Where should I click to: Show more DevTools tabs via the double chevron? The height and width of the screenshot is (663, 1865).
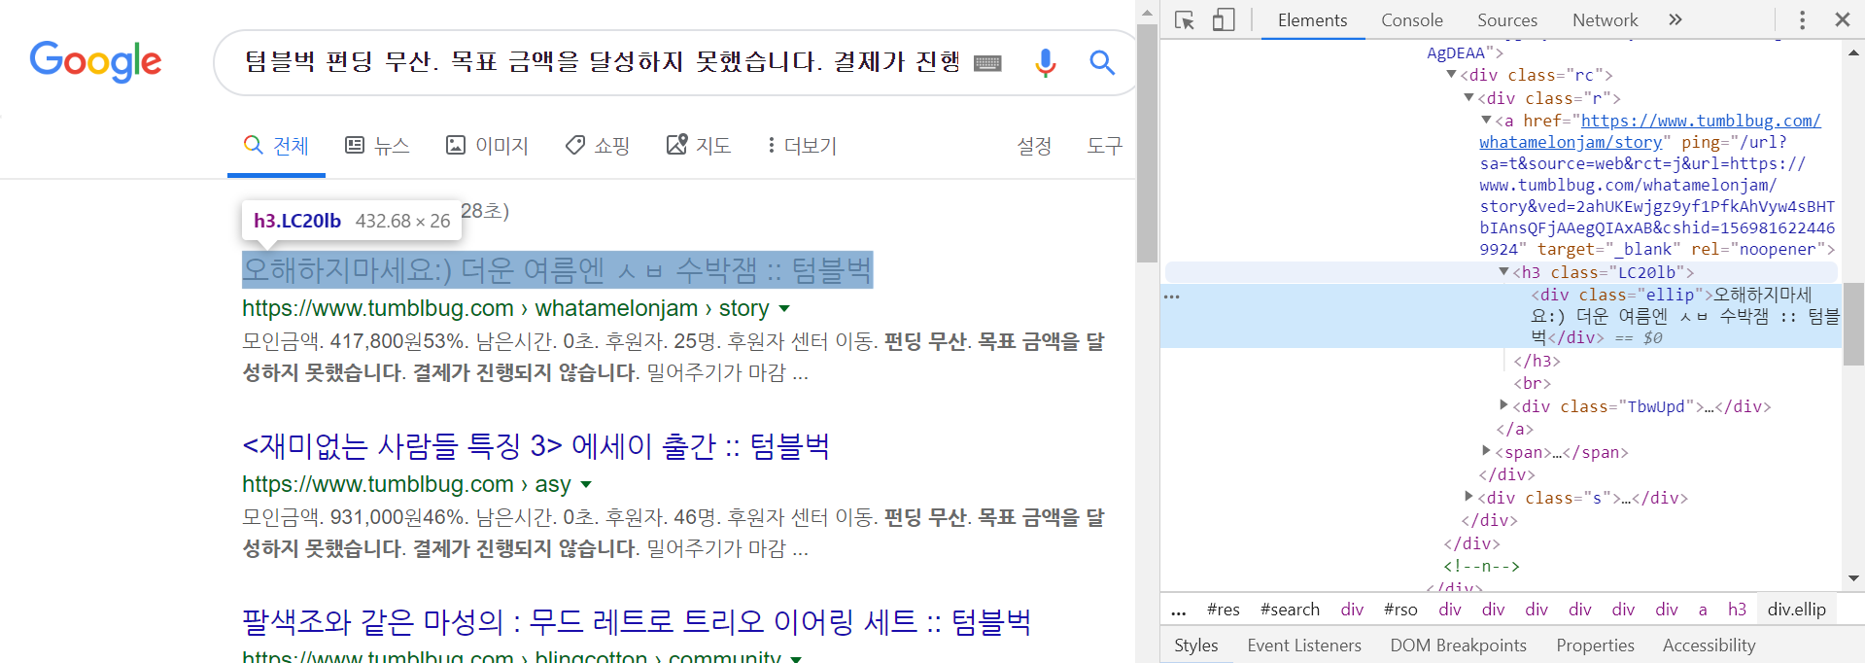coord(1675,19)
